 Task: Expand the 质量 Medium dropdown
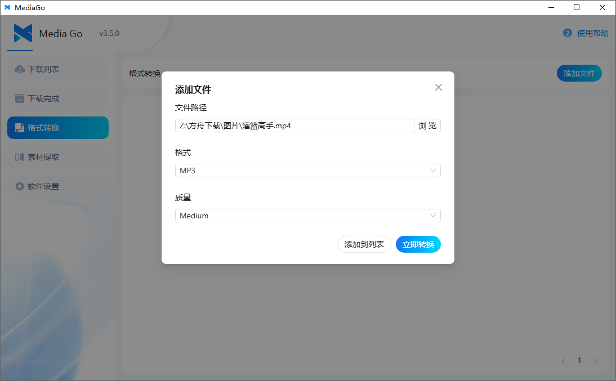click(x=308, y=216)
